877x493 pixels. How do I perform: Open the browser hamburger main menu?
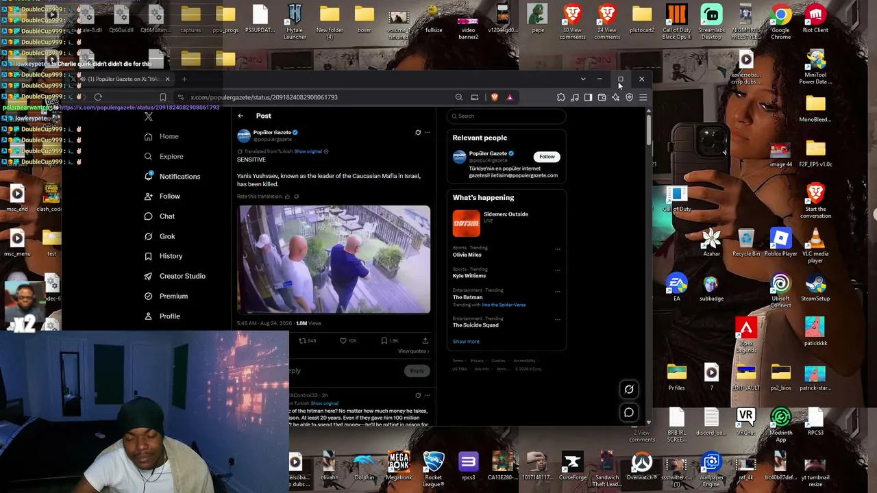643,97
